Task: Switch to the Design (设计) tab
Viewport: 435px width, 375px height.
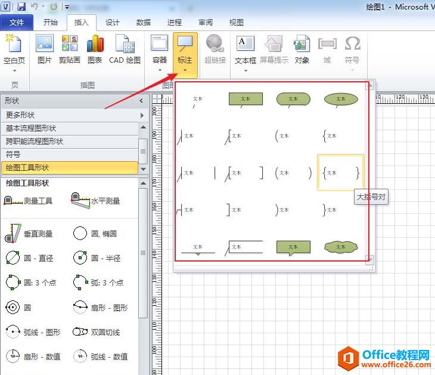Action: pyautogui.click(x=113, y=23)
